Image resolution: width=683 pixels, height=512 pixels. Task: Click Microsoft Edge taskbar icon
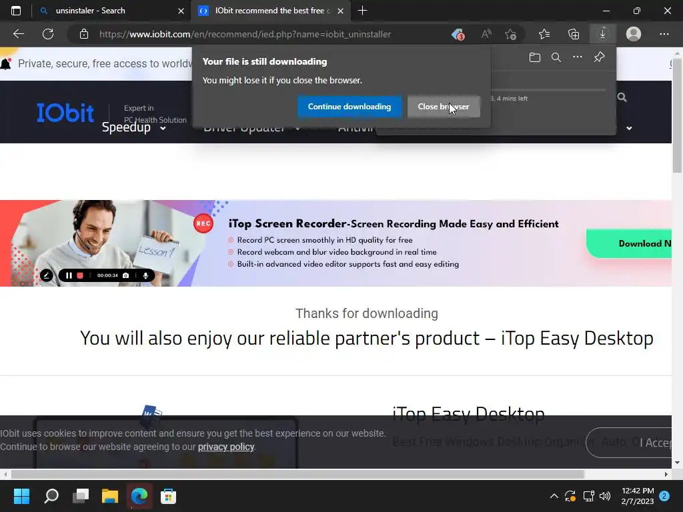click(x=139, y=496)
